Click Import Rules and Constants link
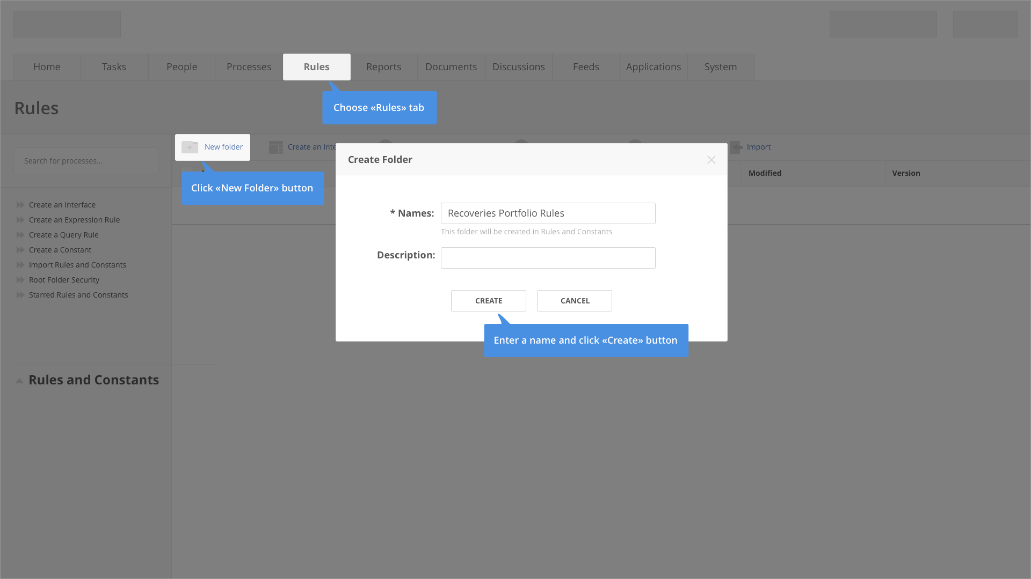This screenshot has height=579, width=1031. pos(77,265)
